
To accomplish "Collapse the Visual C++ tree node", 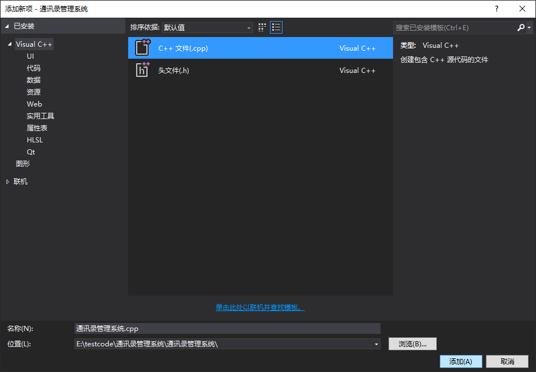I will (10, 44).
